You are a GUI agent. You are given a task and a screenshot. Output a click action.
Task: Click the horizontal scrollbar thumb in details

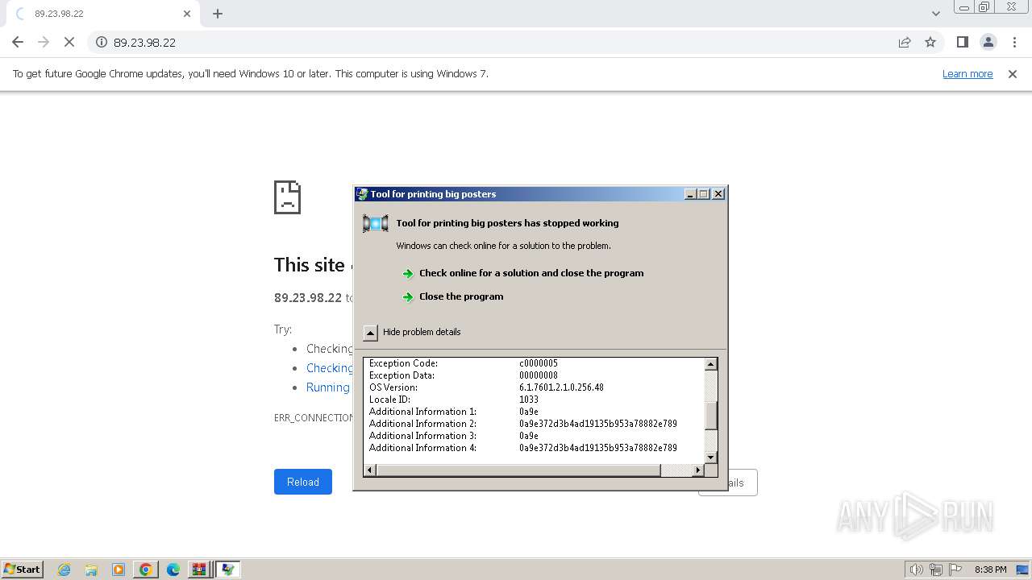[x=518, y=470]
